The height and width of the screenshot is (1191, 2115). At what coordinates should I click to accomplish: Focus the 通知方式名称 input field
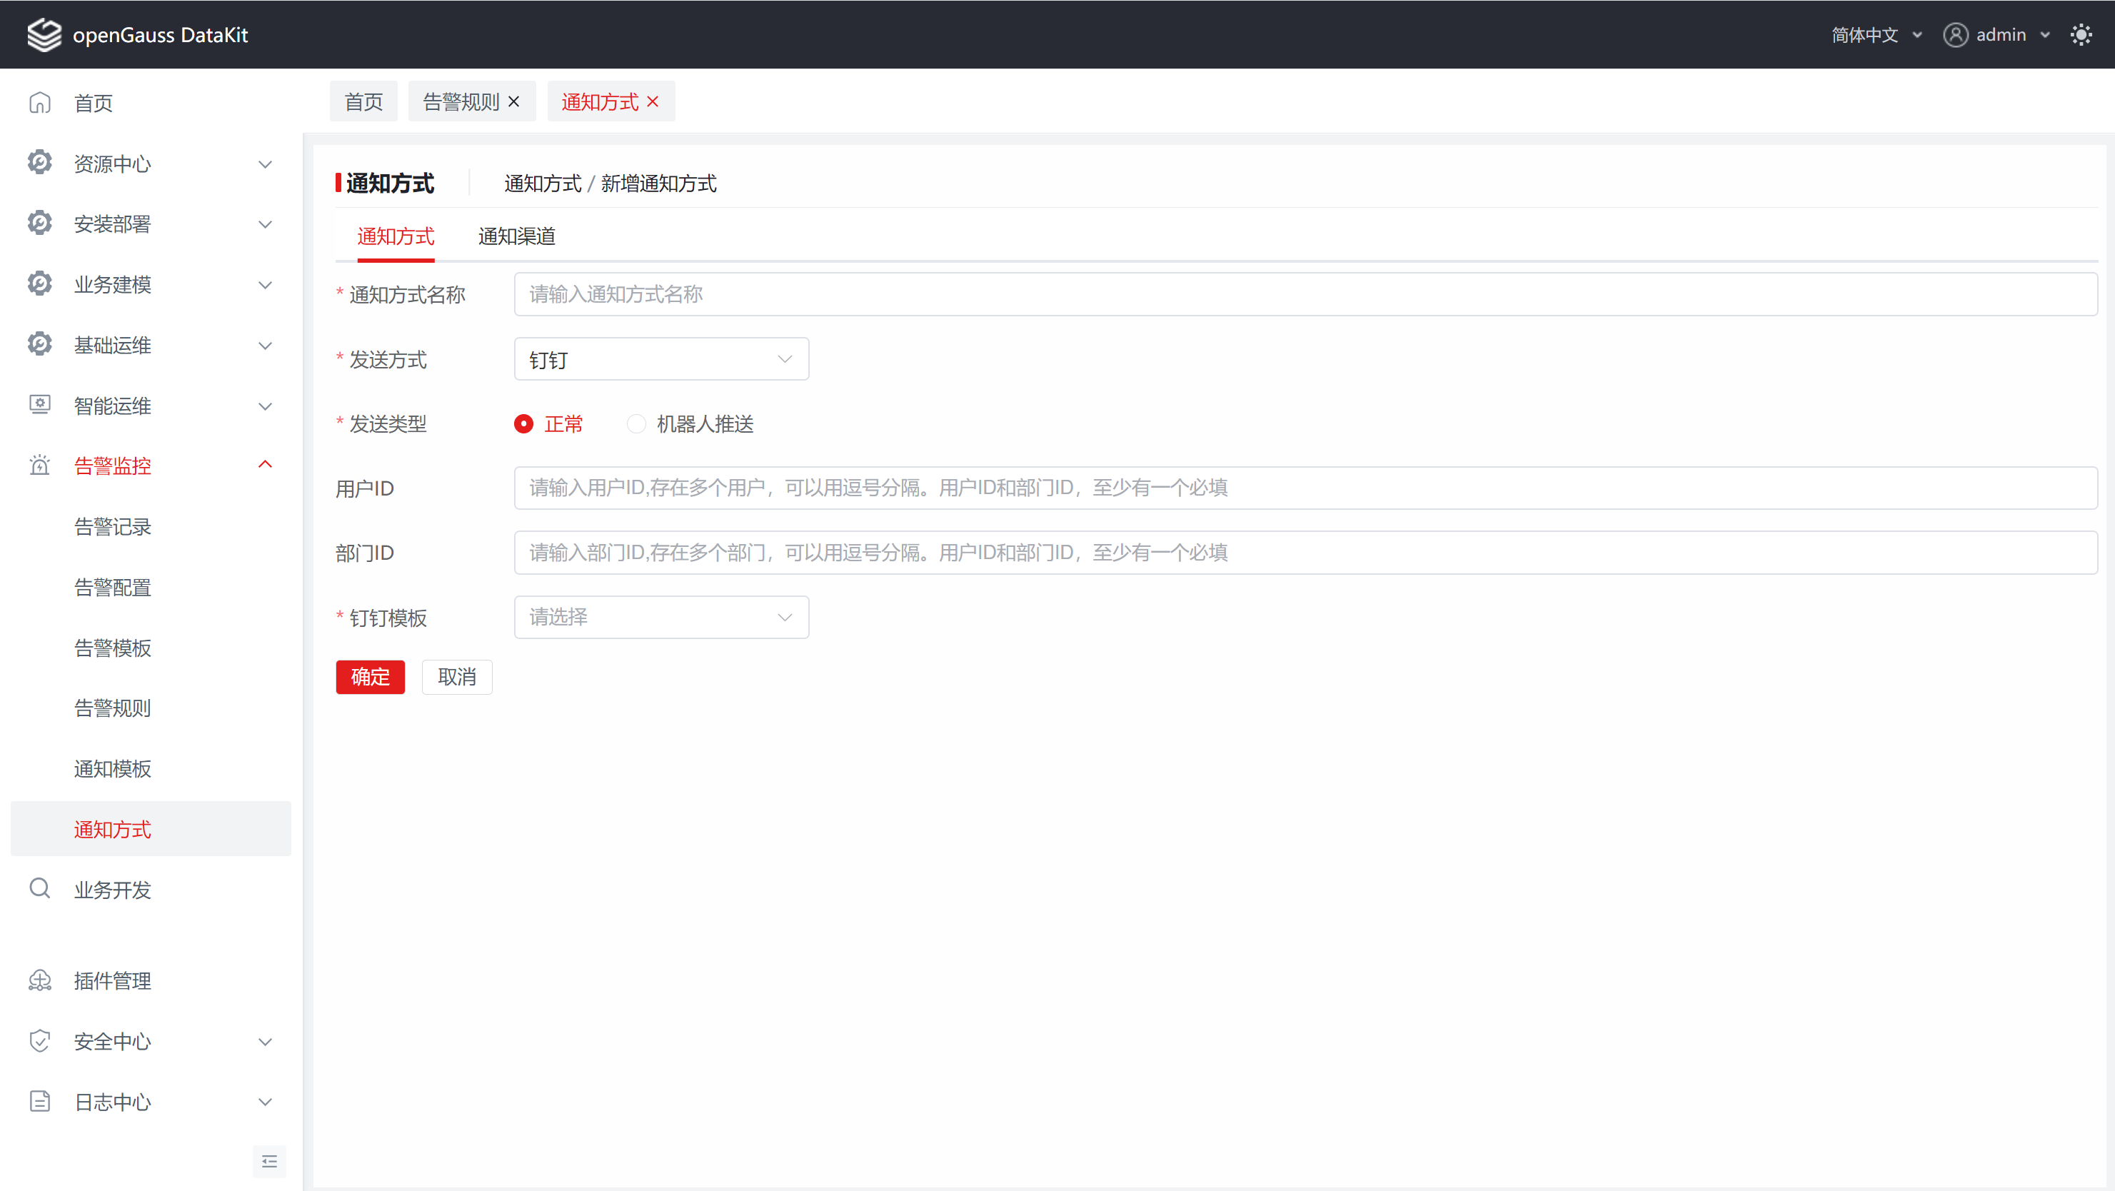(x=1305, y=295)
